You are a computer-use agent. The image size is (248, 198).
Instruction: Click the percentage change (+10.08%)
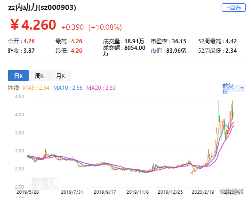pyautogui.click(x=105, y=27)
